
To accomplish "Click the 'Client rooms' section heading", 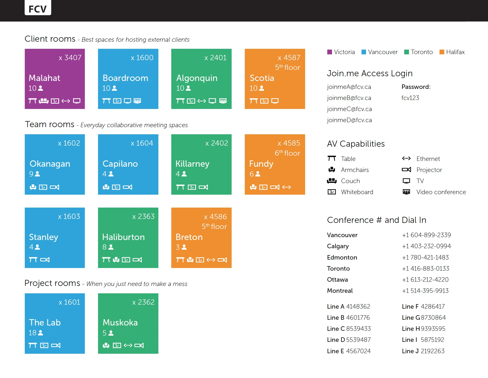I will pos(50,39).
